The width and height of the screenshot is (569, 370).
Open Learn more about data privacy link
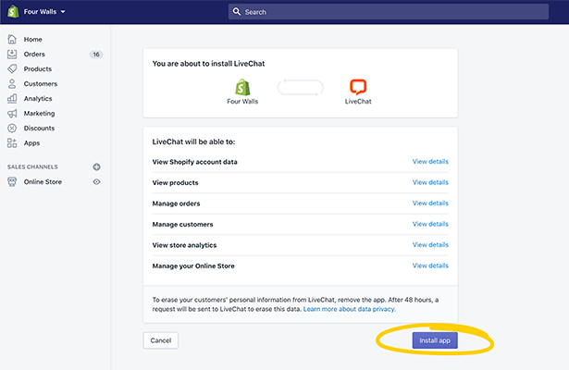tap(348, 310)
